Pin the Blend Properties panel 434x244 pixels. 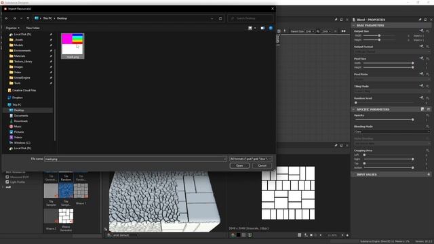(420, 20)
